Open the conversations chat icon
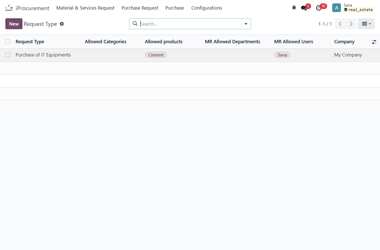The height and width of the screenshot is (250, 380). pyautogui.click(x=304, y=8)
